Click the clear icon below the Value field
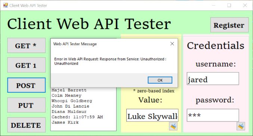Image resolution: width=253 pixels, height=136 pixels. [173, 126]
